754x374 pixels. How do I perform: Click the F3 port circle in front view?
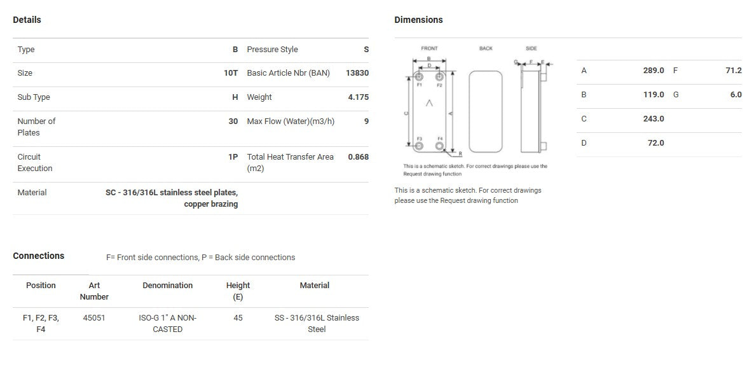tap(419, 146)
